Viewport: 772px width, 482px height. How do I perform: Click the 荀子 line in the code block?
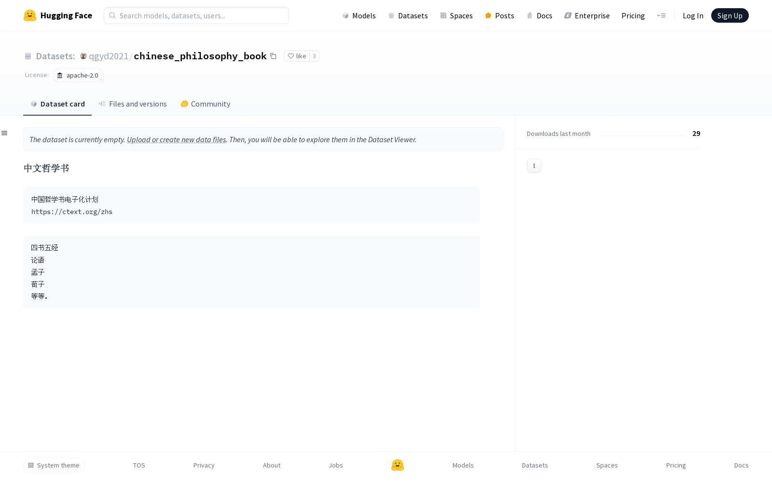coord(38,284)
